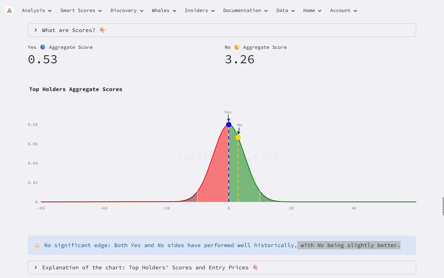Click the balance scale emoji in the edge summary
This screenshot has height=278, width=444.
coord(37,245)
